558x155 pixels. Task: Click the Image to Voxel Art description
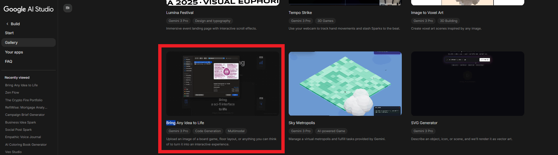tap(446, 29)
